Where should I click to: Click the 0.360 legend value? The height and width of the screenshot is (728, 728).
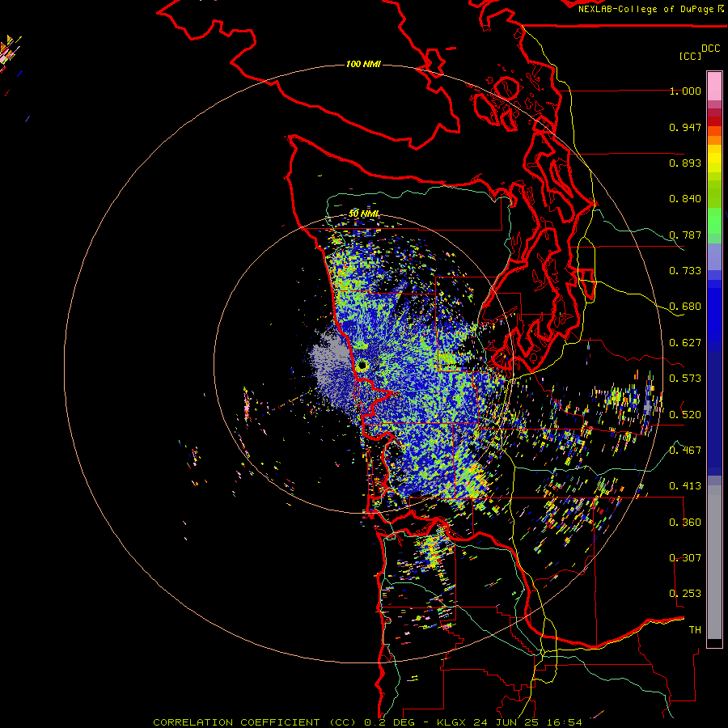tap(685, 523)
